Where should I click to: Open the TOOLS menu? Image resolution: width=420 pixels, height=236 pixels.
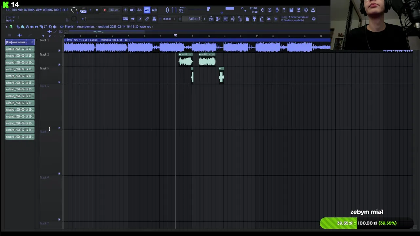57,10
